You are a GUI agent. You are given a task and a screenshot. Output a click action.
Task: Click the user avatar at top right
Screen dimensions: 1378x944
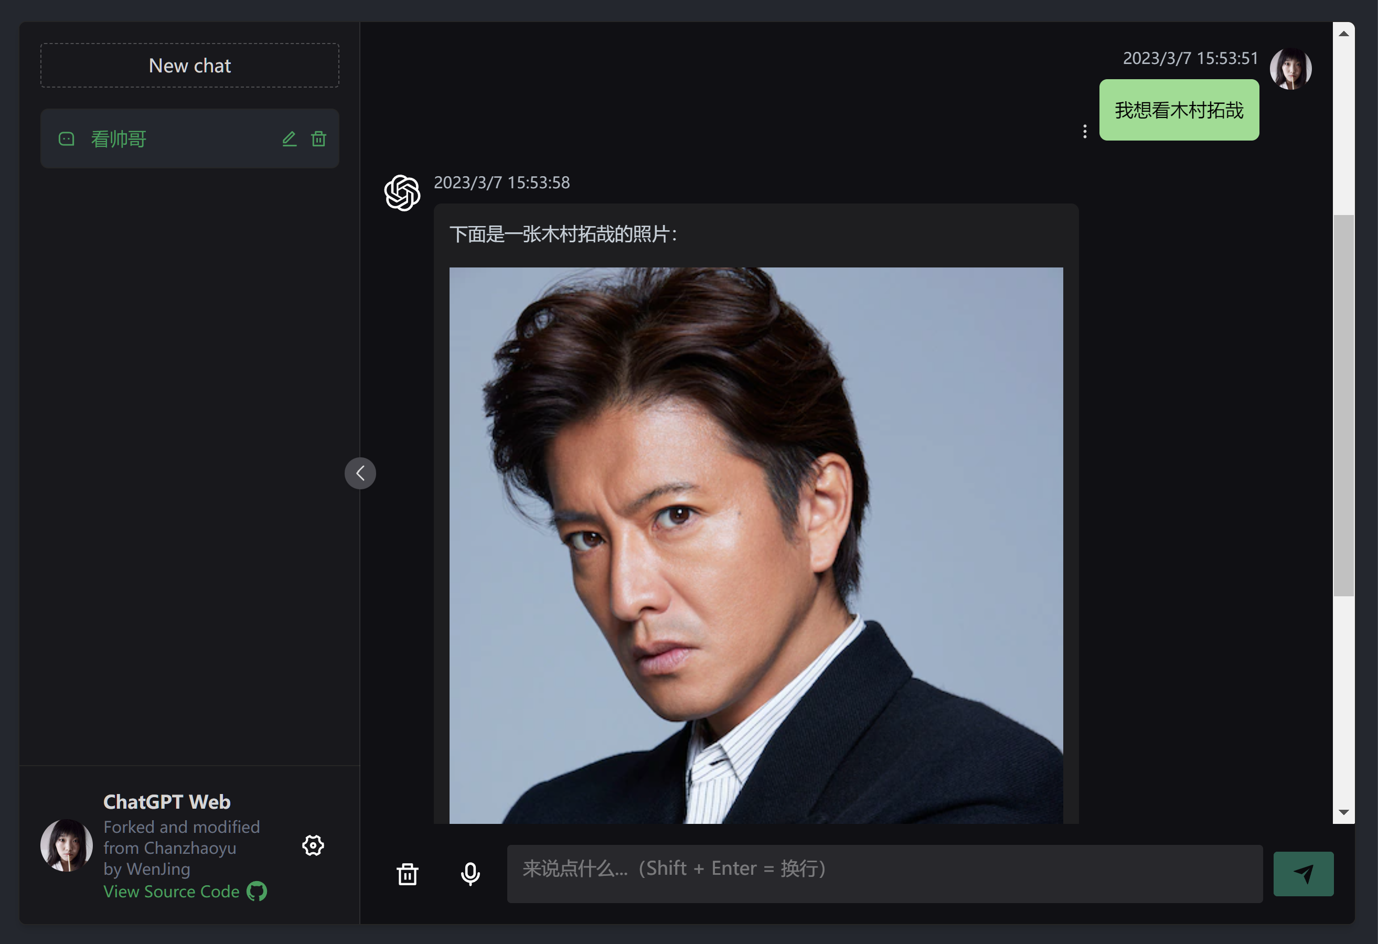(x=1290, y=69)
